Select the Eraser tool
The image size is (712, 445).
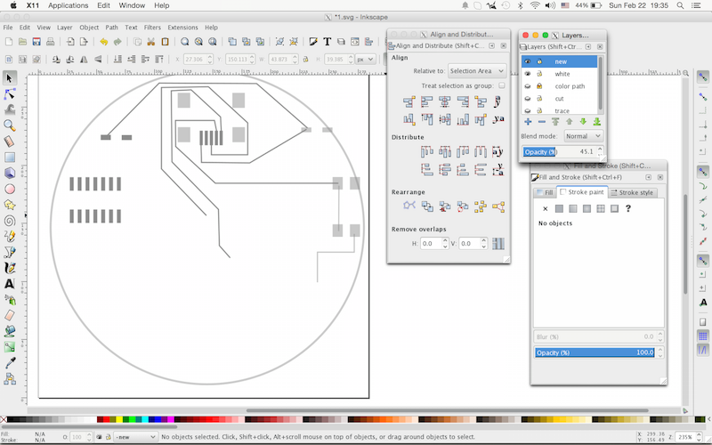[x=9, y=315]
